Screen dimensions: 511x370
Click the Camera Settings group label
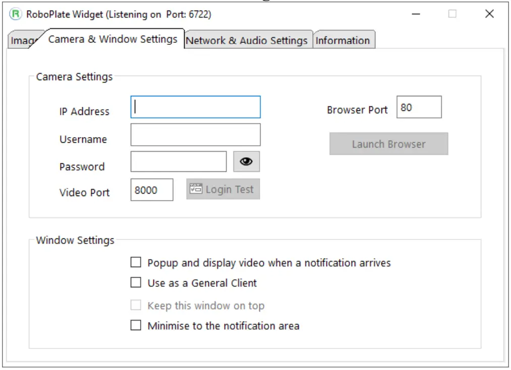74,77
